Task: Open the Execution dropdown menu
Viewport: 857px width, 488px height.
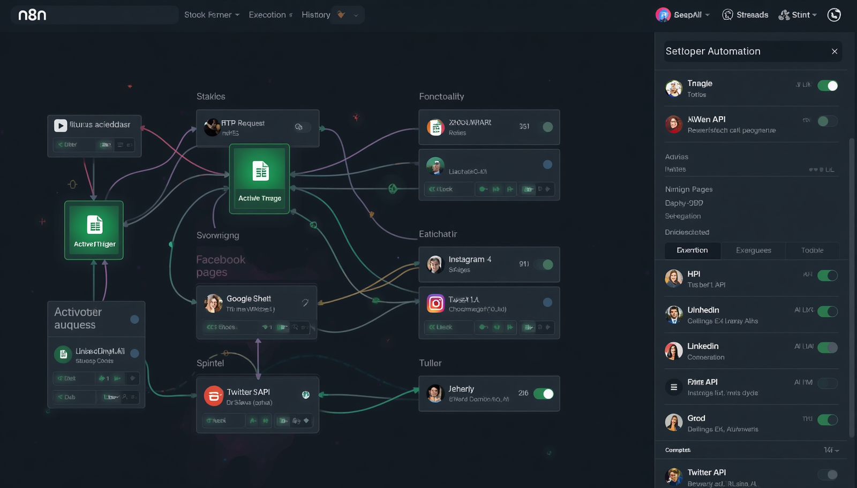Action: [270, 15]
